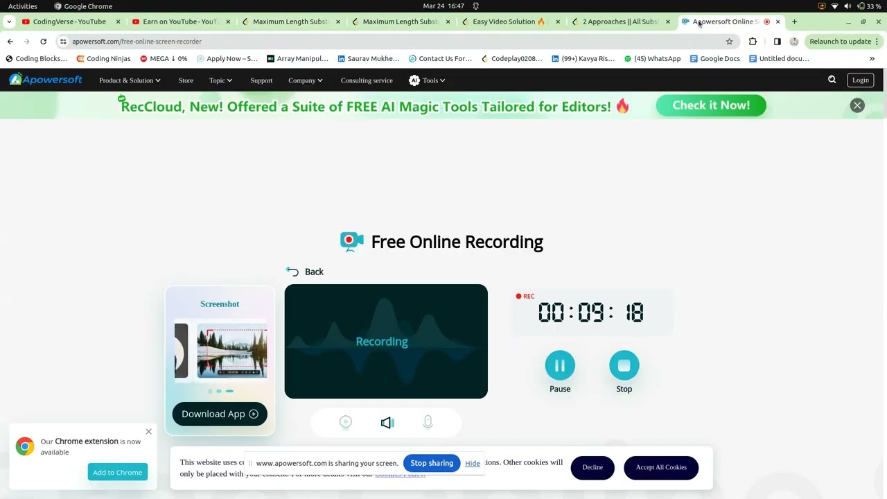Open the Kavya Ris... LinkedIn bookmark
The height and width of the screenshot is (499, 887).
coord(583,59)
